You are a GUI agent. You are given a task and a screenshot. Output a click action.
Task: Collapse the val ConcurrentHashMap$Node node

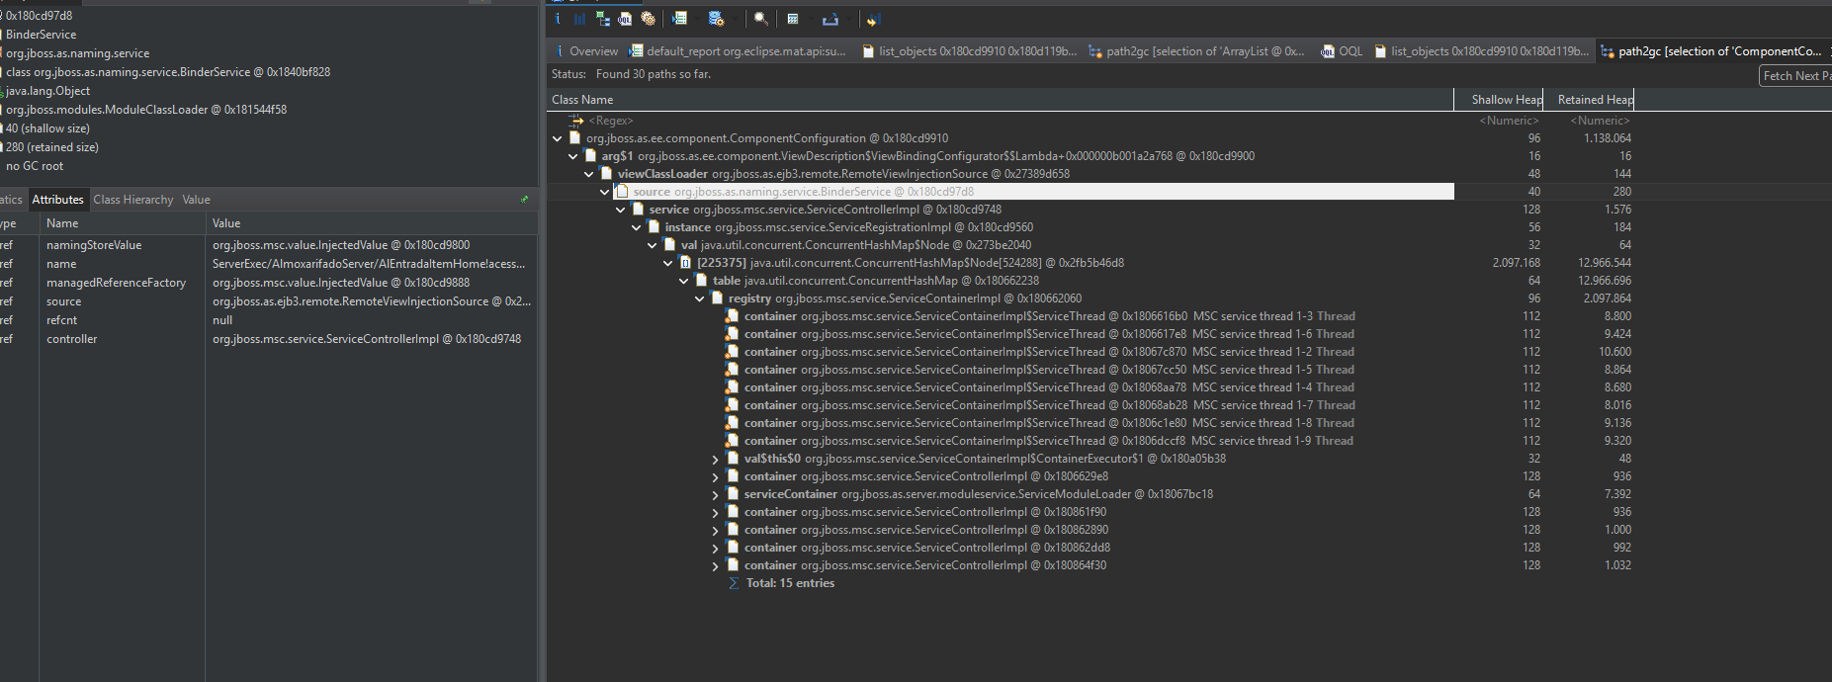point(653,245)
